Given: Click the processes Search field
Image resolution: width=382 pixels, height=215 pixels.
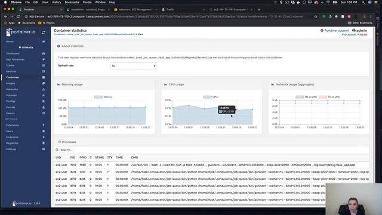Looking at the screenshot, I should click(x=212, y=150).
